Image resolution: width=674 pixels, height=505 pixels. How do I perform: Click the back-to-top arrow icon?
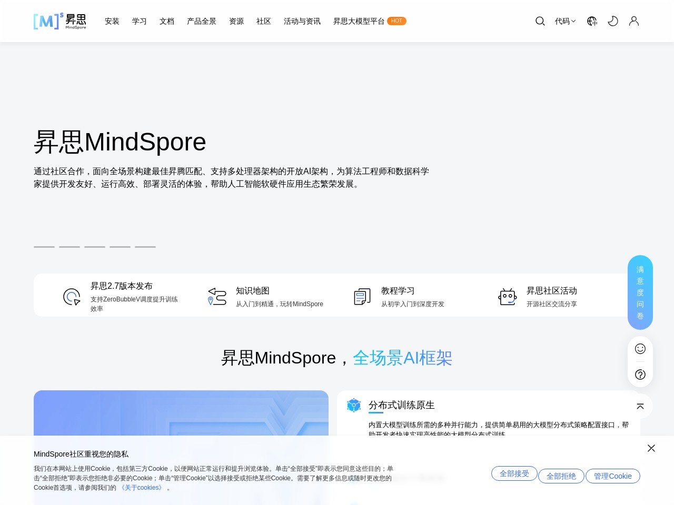click(x=640, y=406)
